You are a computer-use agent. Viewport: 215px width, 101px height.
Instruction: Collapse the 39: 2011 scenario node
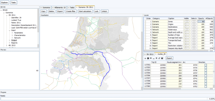coord(7,15)
